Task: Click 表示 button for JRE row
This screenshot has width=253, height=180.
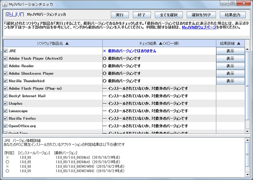Action: point(230,51)
